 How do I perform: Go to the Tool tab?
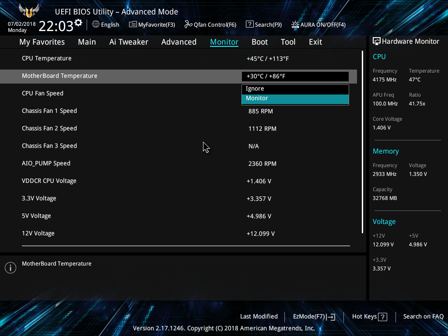click(288, 42)
